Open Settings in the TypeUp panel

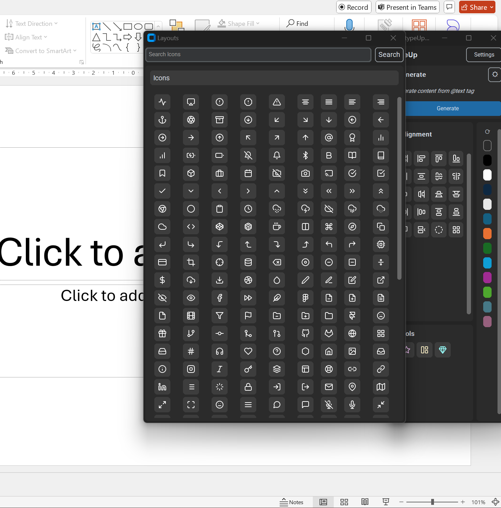pyautogui.click(x=484, y=54)
